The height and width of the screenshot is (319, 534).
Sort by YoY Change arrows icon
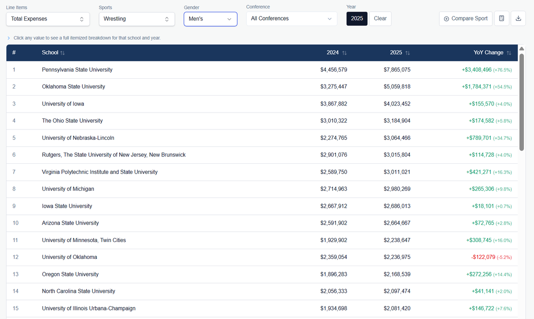509,53
